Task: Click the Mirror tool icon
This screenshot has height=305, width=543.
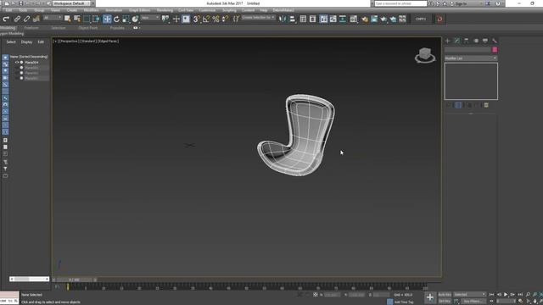Action: [283, 19]
